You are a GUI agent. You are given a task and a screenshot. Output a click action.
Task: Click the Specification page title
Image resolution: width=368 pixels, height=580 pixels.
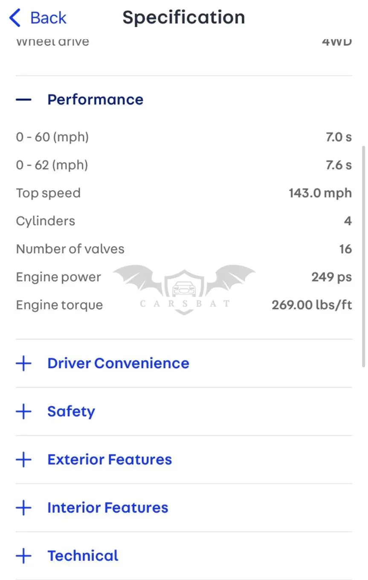pos(184,17)
